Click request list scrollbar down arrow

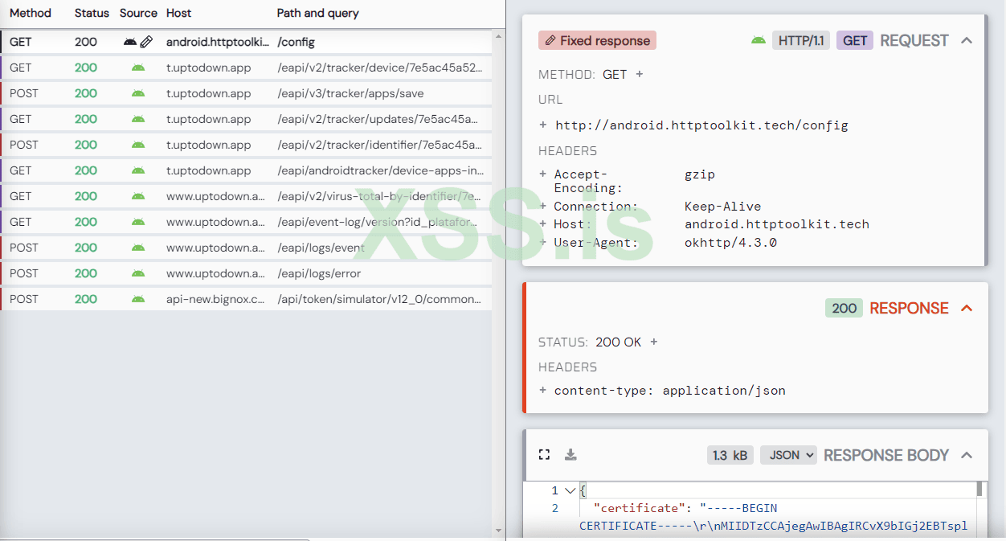[x=498, y=531]
